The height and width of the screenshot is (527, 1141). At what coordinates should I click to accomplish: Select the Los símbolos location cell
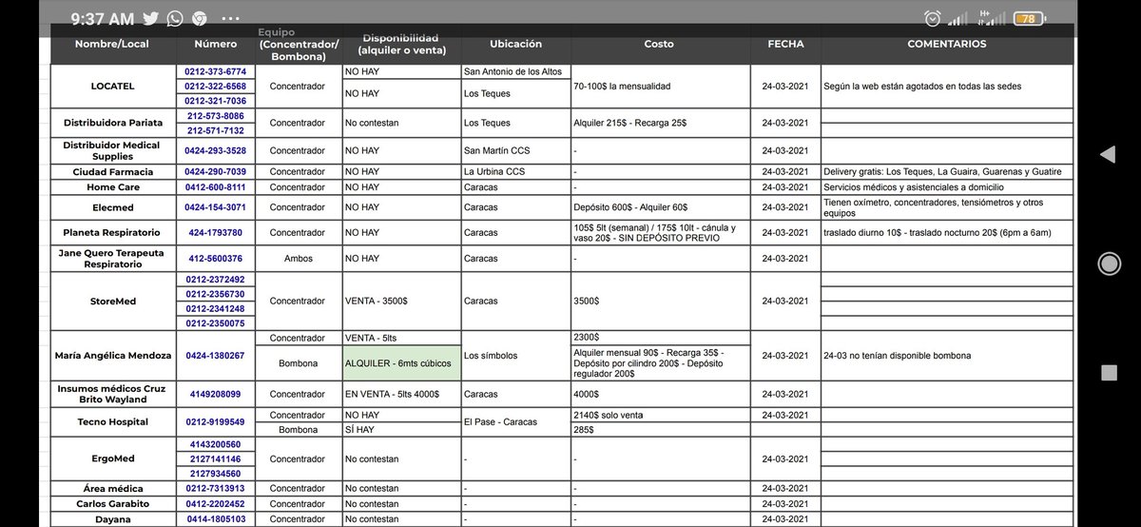pos(515,356)
